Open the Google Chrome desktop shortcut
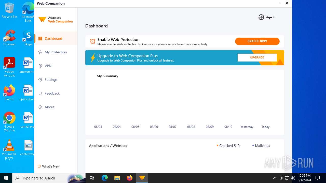Screen dimensions: 326x183 coord(9,122)
